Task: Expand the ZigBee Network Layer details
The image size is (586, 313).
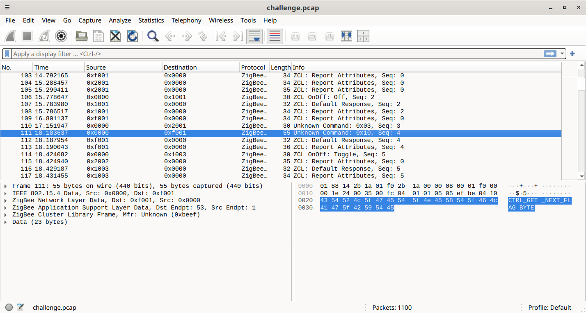Action: pyautogui.click(x=5, y=200)
